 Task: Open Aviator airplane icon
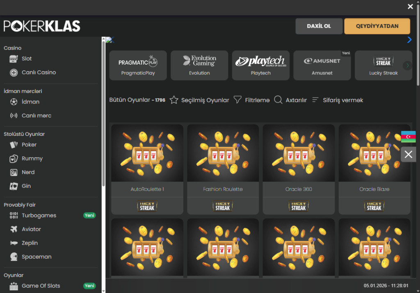[x=14, y=229]
